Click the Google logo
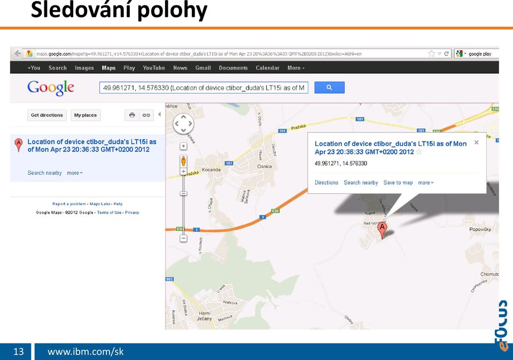 (51, 88)
